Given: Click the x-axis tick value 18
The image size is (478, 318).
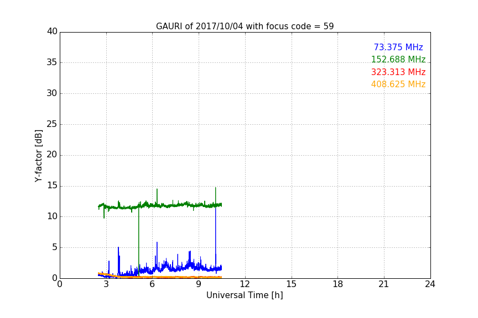Looking at the screenshot, I should 338,284.
